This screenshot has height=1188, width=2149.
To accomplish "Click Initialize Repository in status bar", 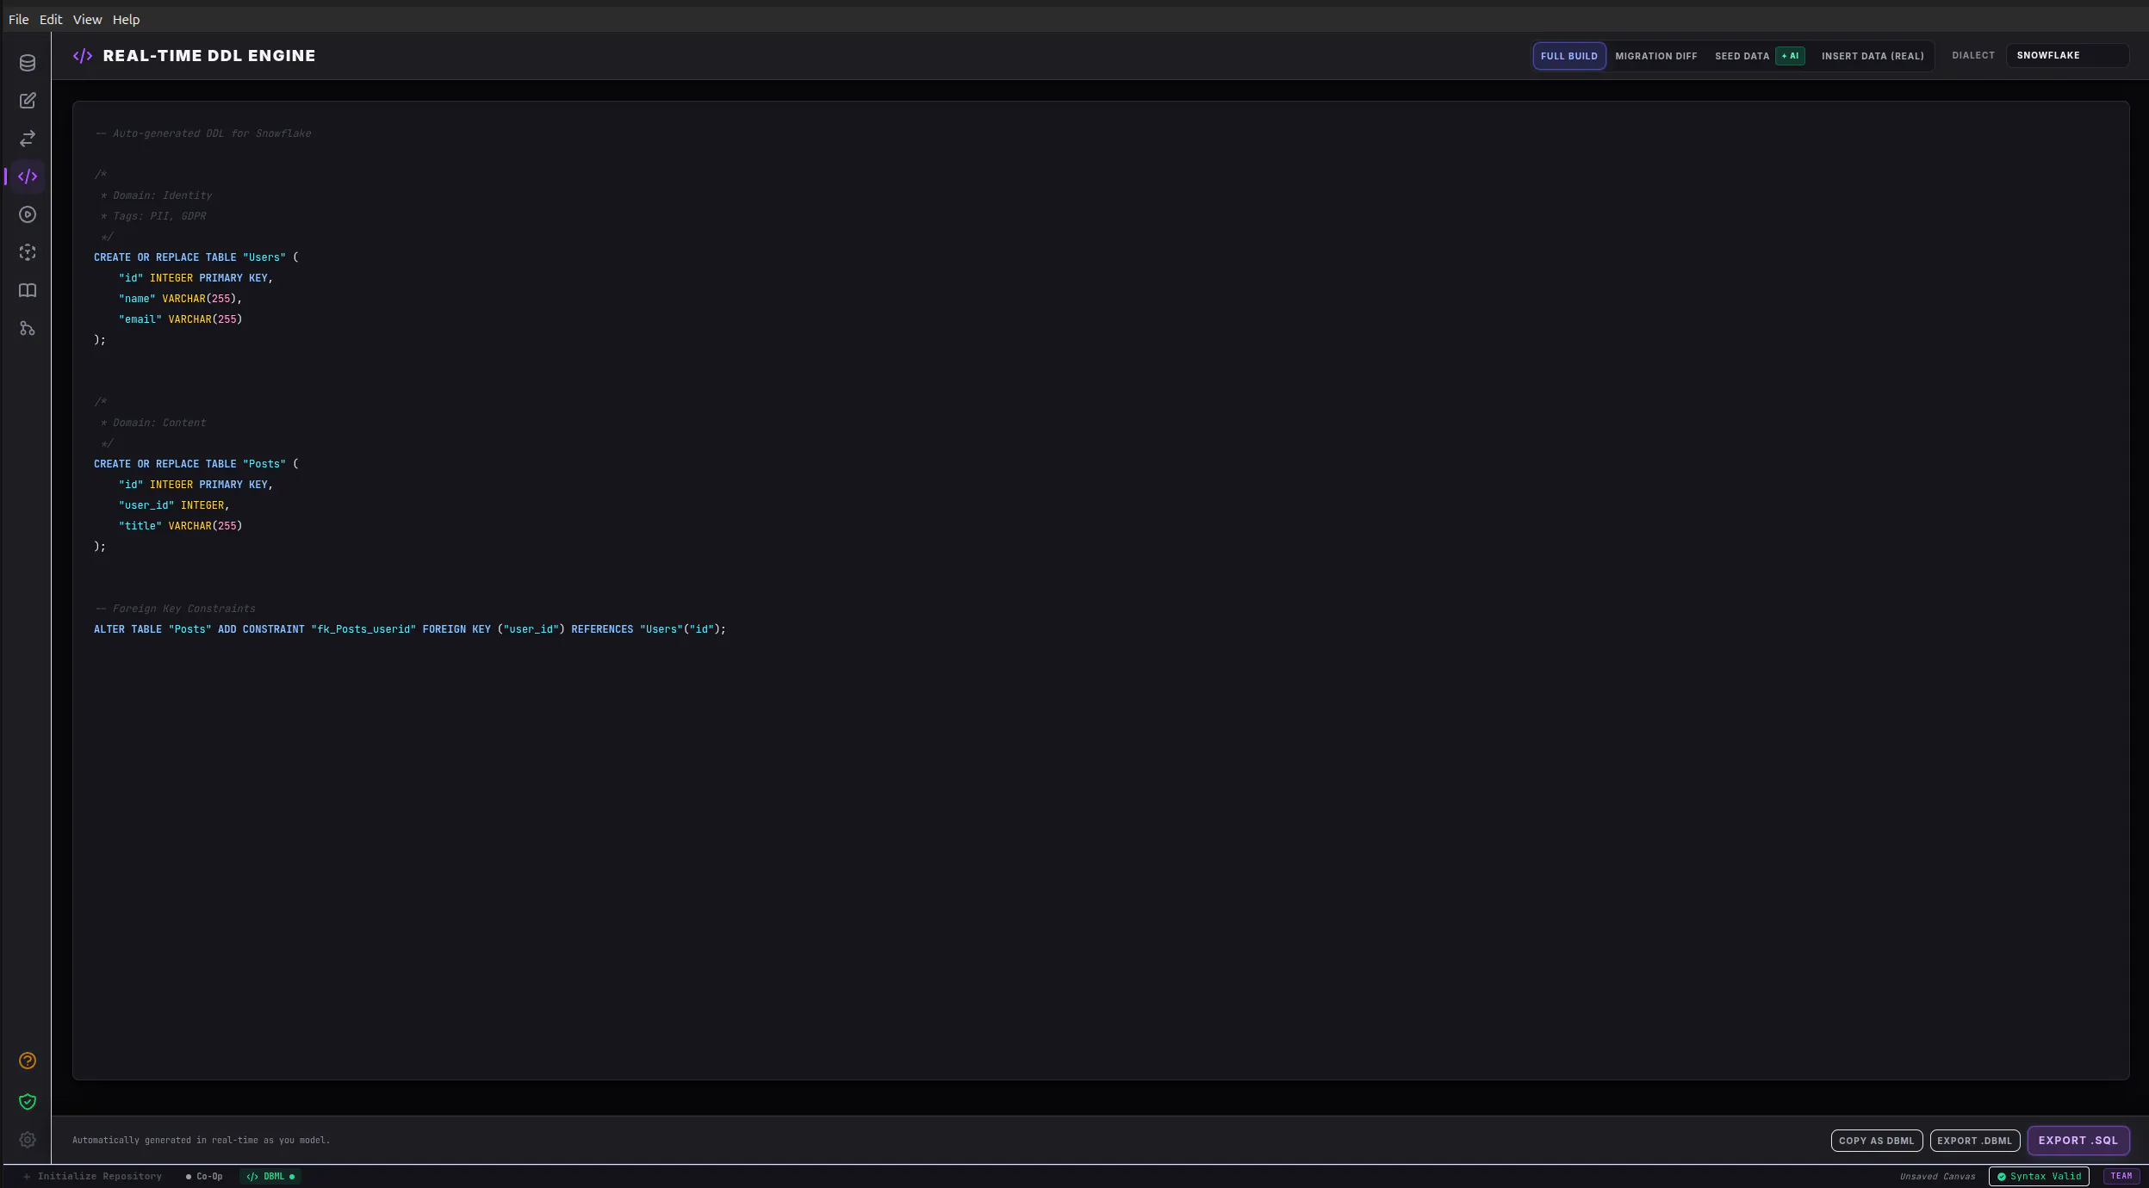I will pos(93,1176).
